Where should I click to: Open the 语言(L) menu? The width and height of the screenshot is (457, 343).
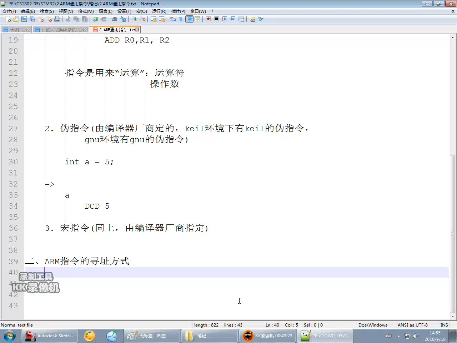pyautogui.click(x=105, y=11)
